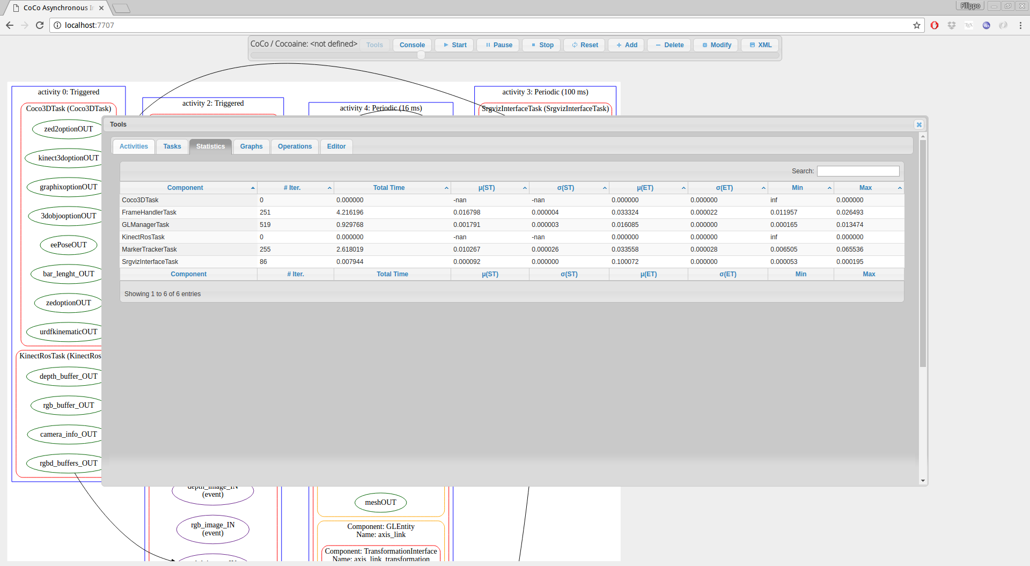Click the Reset button

pos(585,45)
